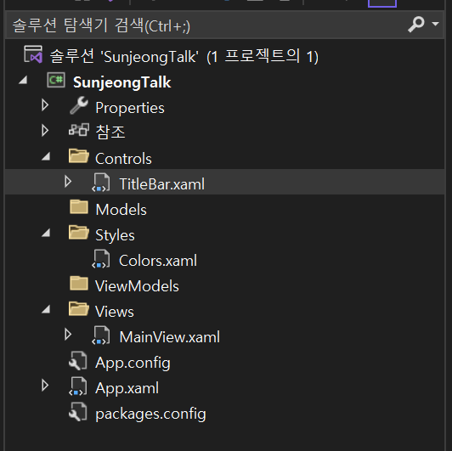Click the Colors.xaml file icon
The height and width of the screenshot is (451, 452).
(x=101, y=259)
